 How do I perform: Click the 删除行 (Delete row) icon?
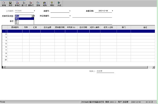(x=31, y=4)
